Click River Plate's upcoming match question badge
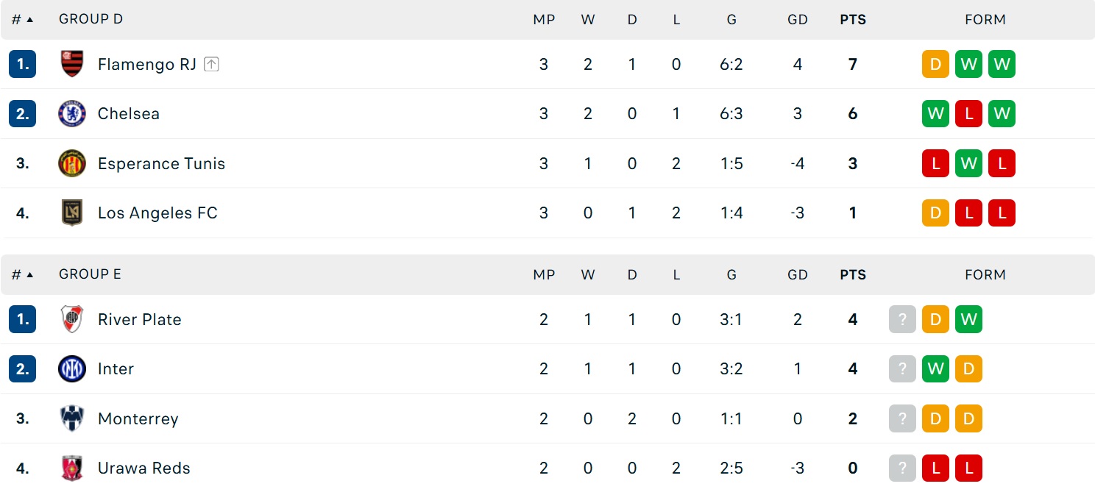Viewport: 1095px width, 492px height. pos(902,319)
